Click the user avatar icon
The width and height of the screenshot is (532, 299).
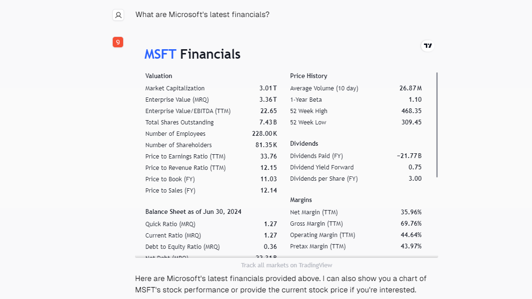point(118,15)
